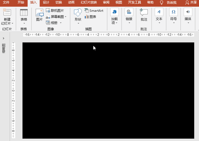Switch to the Design (设计) tab
Screen dimensions: 199x141
point(46,2)
